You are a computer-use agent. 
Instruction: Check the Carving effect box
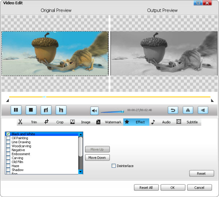[x=8, y=158]
